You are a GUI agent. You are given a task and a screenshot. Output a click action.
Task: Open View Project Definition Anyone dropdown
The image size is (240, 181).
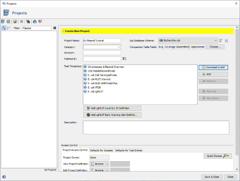tap(99, 164)
